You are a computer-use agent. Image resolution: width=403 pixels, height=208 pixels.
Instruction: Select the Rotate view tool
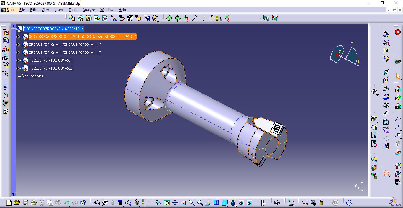coord(183,203)
